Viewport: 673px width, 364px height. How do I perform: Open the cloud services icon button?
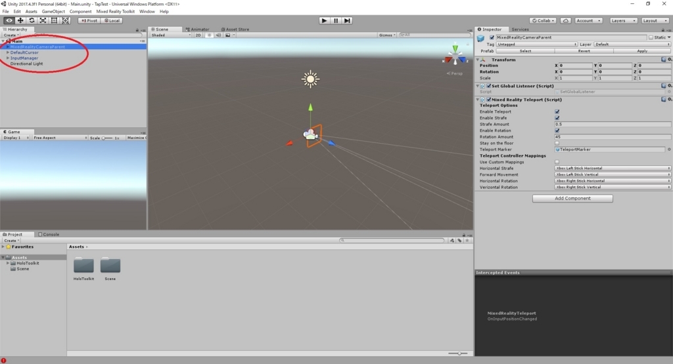566,20
